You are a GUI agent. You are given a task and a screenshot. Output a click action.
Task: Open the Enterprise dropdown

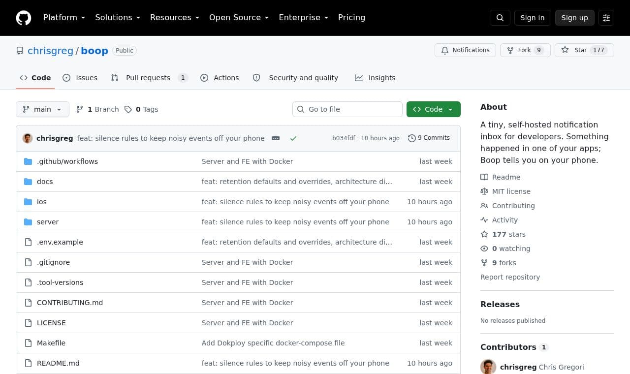point(304,18)
